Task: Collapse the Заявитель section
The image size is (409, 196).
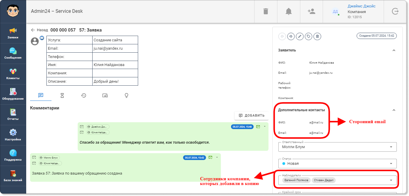Action: pos(394,50)
